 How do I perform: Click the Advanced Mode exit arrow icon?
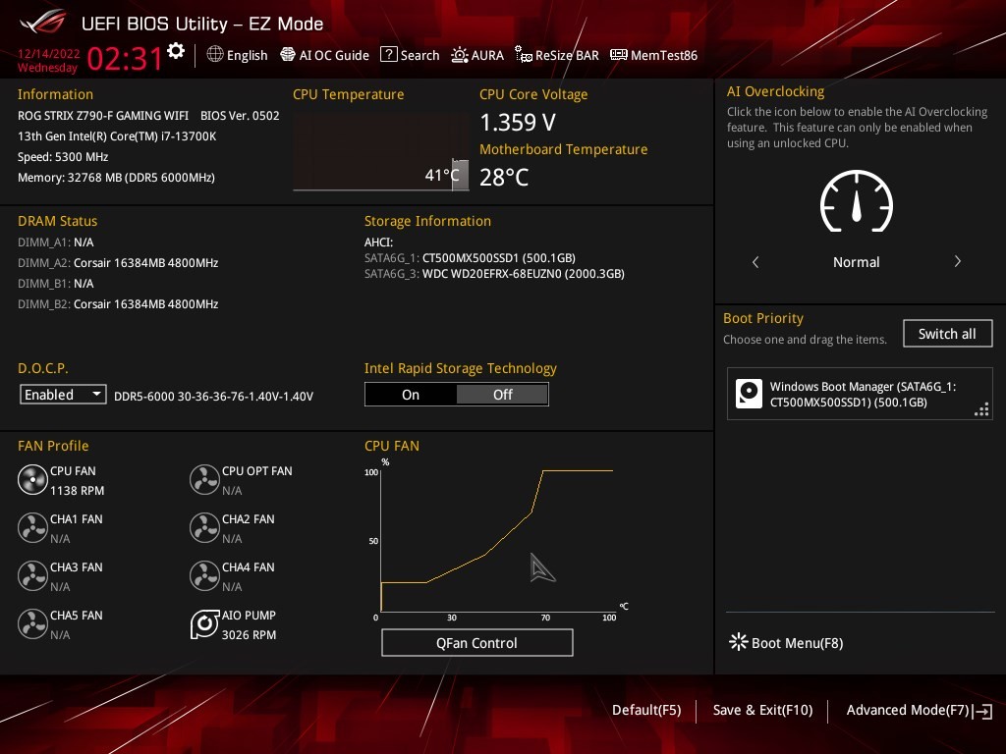click(982, 711)
